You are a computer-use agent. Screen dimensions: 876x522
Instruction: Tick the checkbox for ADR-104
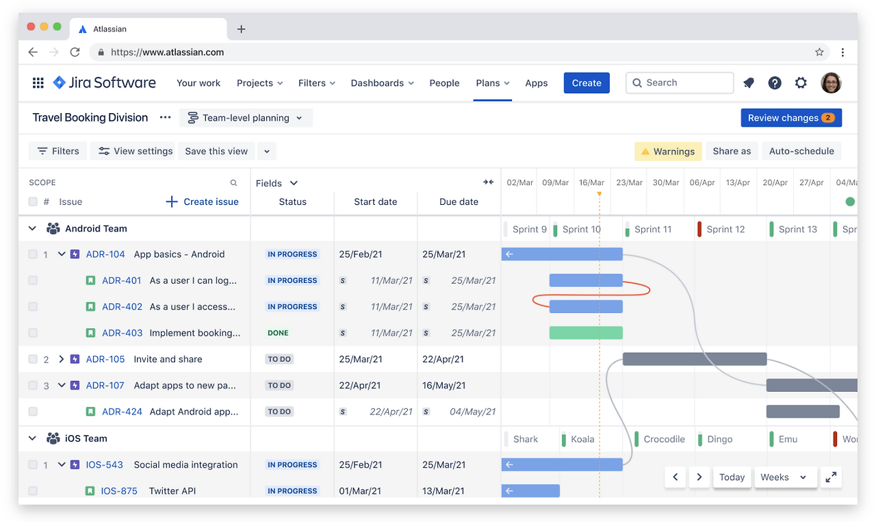tap(33, 254)
